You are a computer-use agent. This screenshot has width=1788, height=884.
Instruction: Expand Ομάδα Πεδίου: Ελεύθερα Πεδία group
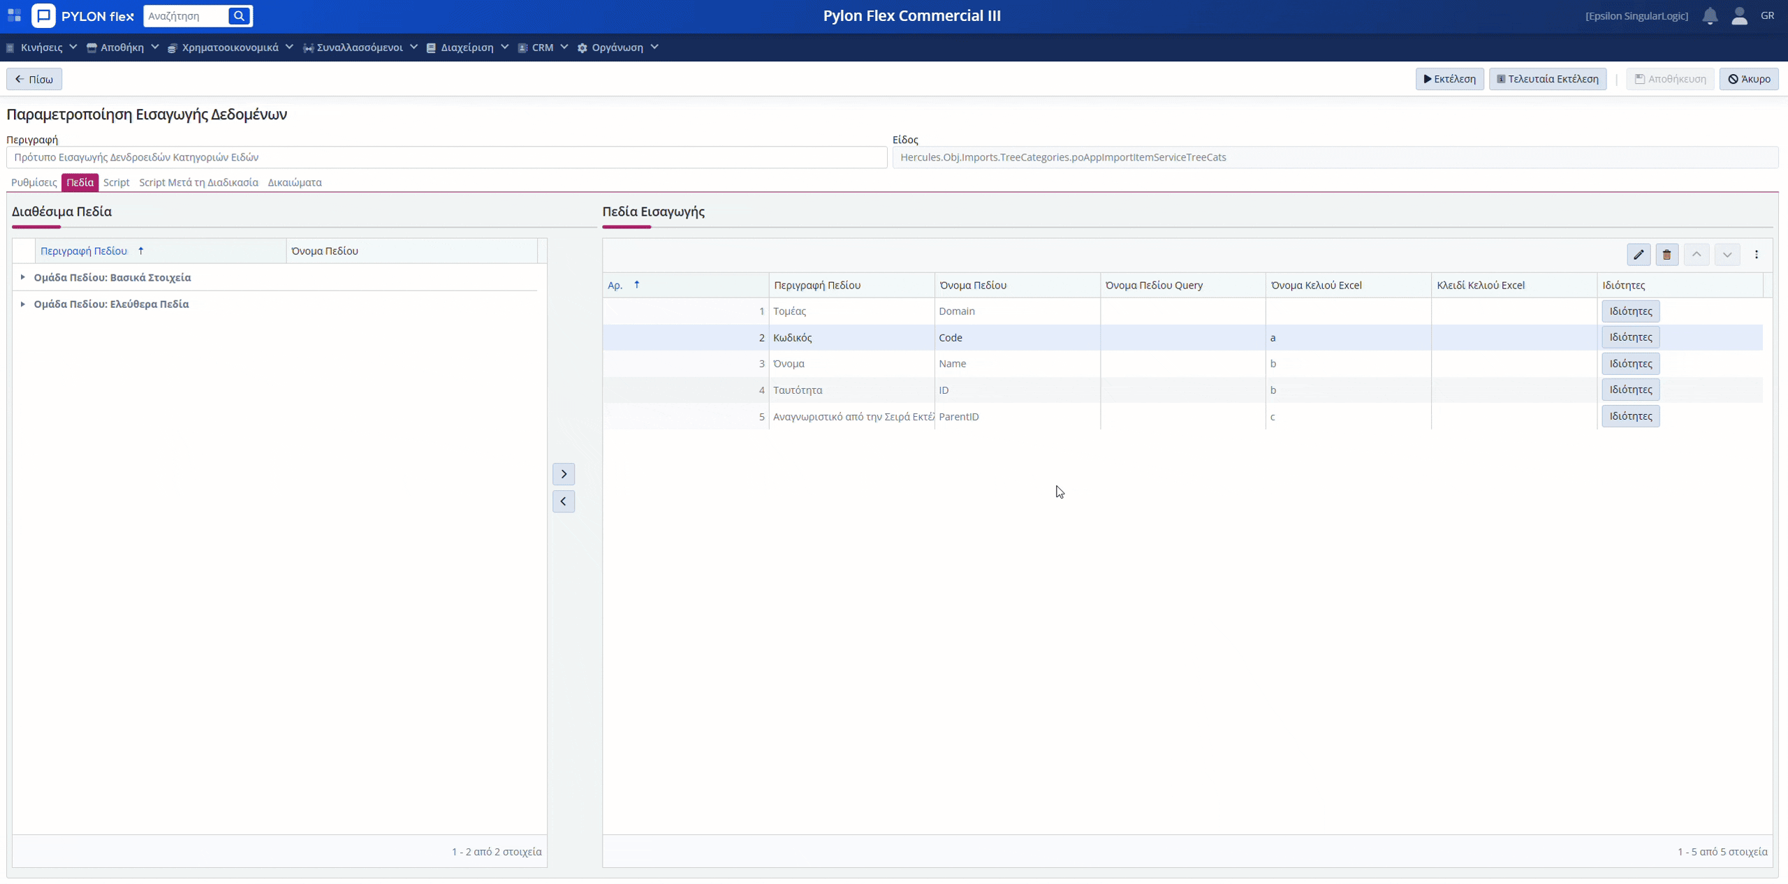[x=23, y=304]
